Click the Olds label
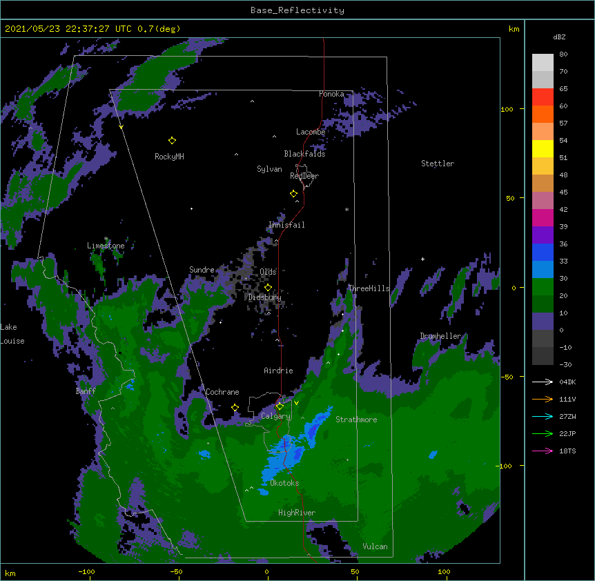This screenshot has width=595, height=581. [268, 272]
